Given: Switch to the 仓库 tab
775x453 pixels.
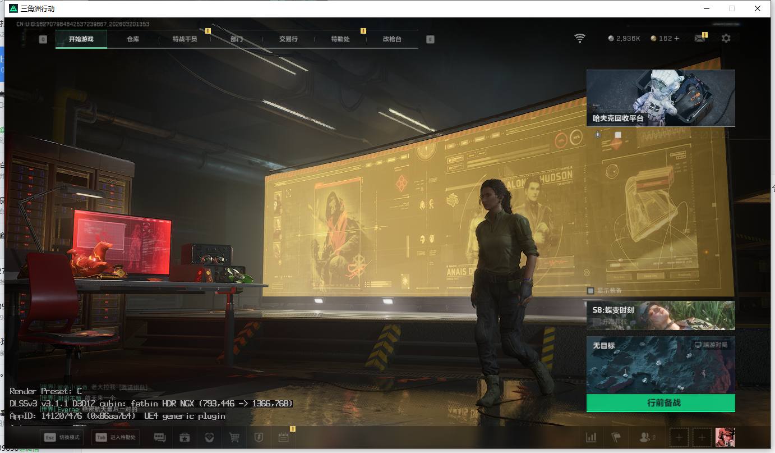Looking at the screenshot, I should [x=133, y=39].
